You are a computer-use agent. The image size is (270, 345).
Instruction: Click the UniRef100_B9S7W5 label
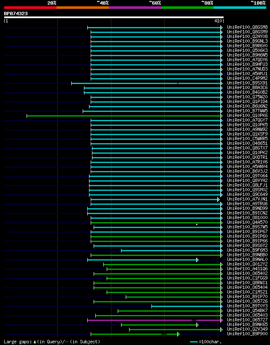pyautogui.click(x=247, y=227)
